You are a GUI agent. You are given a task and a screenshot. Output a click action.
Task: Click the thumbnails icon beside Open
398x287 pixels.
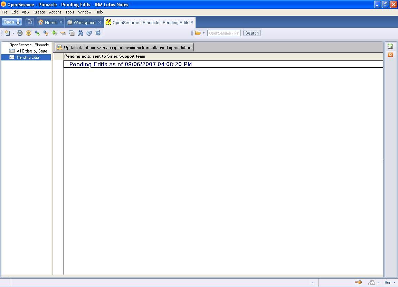[30, 22]
